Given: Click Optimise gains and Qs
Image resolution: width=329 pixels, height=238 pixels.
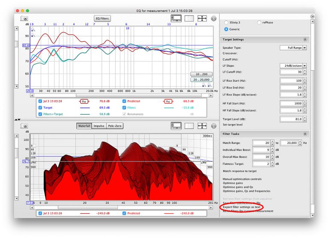Looking at the screenshot, I should pyautogui.click(x=238, y=187).
